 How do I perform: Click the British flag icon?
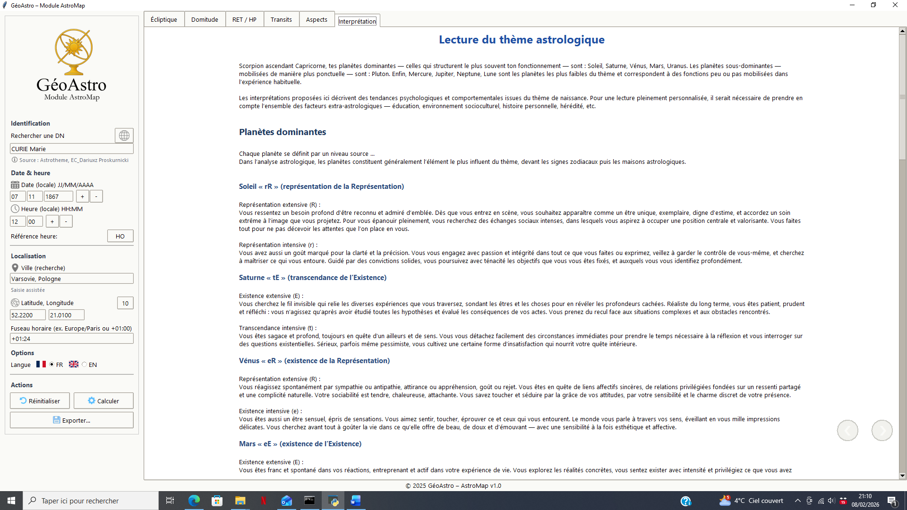[74, 364]
